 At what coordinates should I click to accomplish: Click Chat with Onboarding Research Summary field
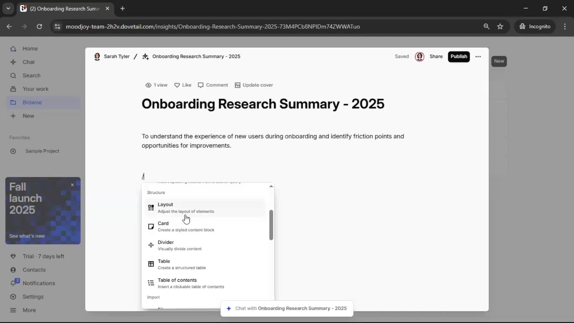click(287, 308)
